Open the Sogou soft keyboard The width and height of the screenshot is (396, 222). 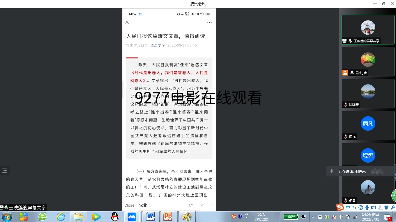coord(374,207)
